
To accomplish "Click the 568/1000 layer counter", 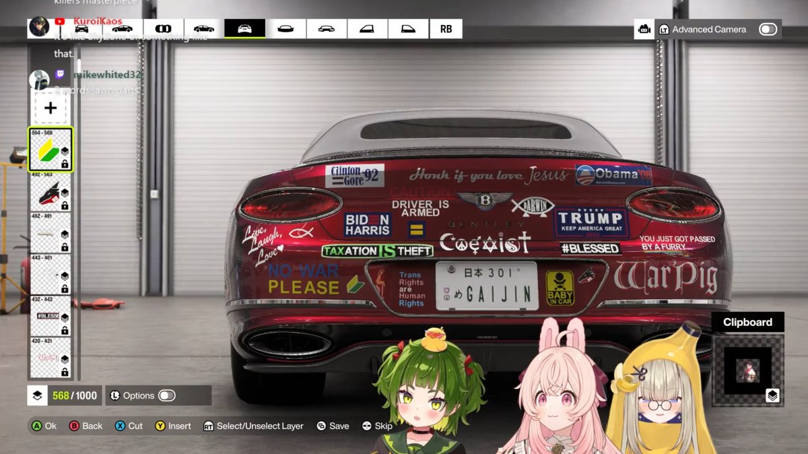I will tap(75, 395).
